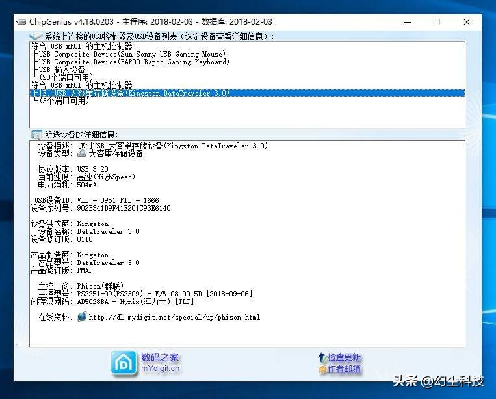Click the 高速(HighSpeed) current speed value
This screenshot has width=496, height=399.
click(x=106, y=177)
